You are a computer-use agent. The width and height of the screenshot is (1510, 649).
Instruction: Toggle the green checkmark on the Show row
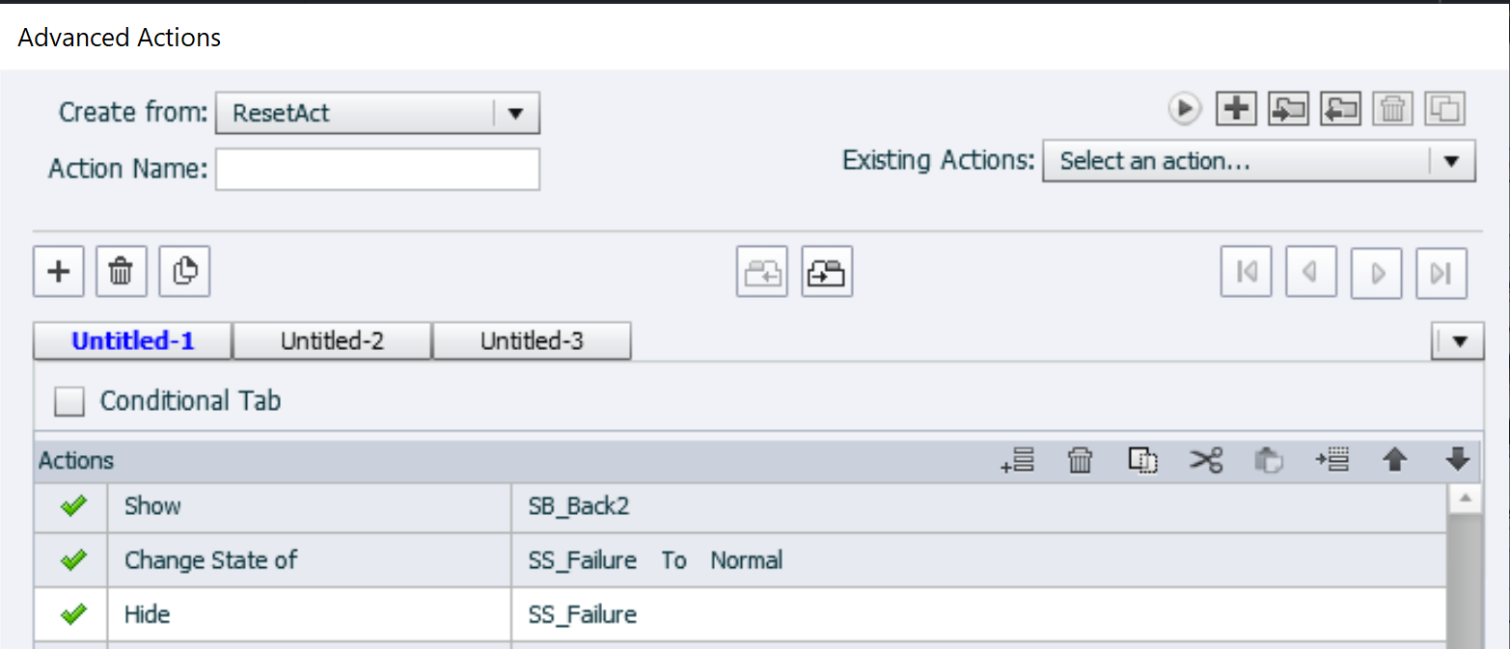(73, 506)
